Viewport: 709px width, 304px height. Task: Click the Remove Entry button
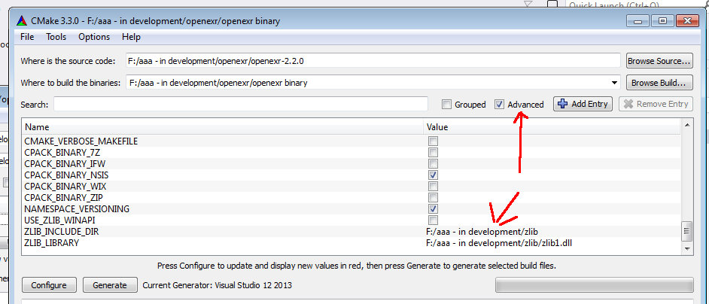pyautogui.click(x=656, y=104)
